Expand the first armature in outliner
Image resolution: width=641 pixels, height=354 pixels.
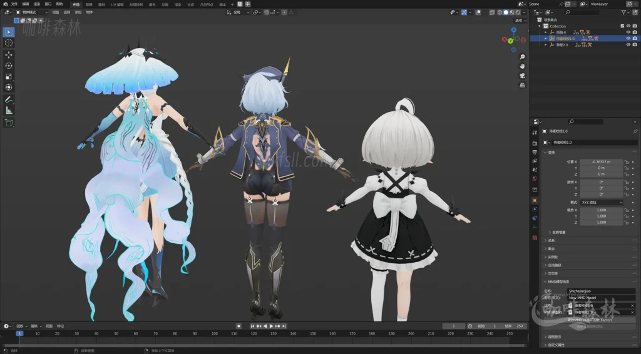click(546, 33)
